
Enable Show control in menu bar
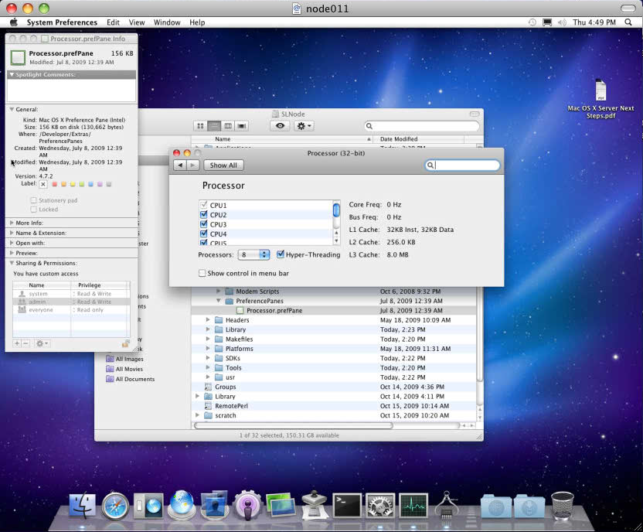click(x=202, y=273)
